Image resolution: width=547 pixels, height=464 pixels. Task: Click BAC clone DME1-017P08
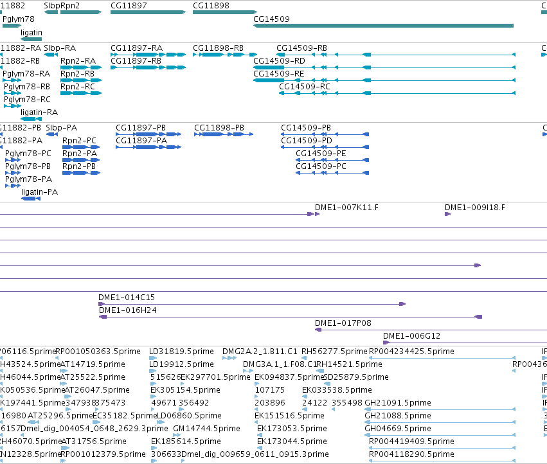(x=343, y=323)
